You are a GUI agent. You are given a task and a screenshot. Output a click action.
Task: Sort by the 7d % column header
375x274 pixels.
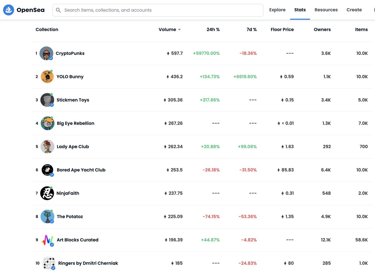pyautogui.click(x=252, y=29)
